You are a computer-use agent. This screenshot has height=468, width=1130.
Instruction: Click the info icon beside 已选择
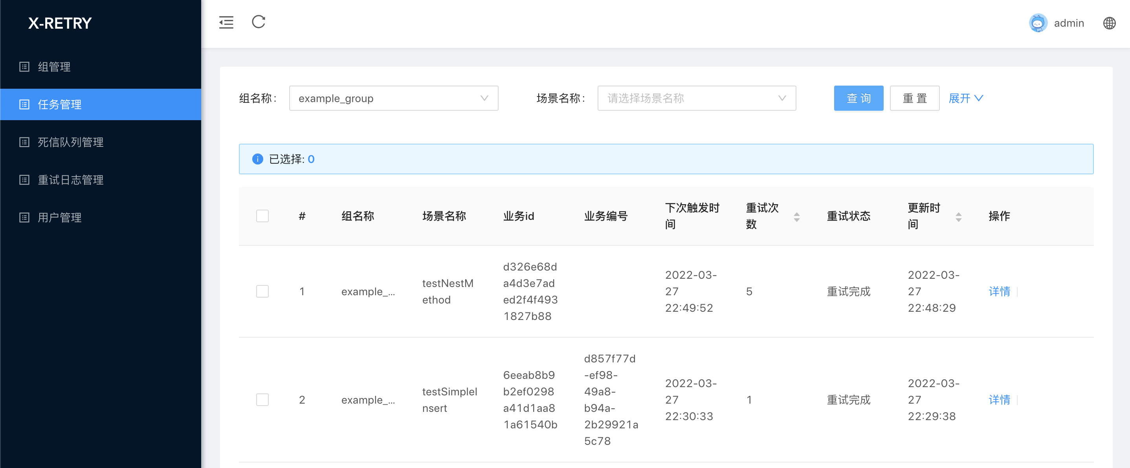(x=257, y=159)
